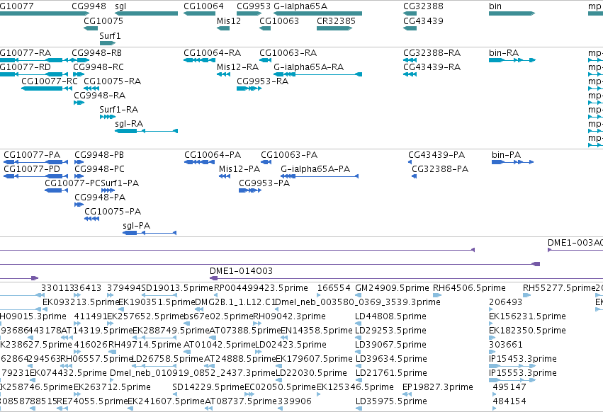This screenshot has width=603, height=412.
Task: Select the Surf1-PA protein label
Action: [x=120, y=183]
